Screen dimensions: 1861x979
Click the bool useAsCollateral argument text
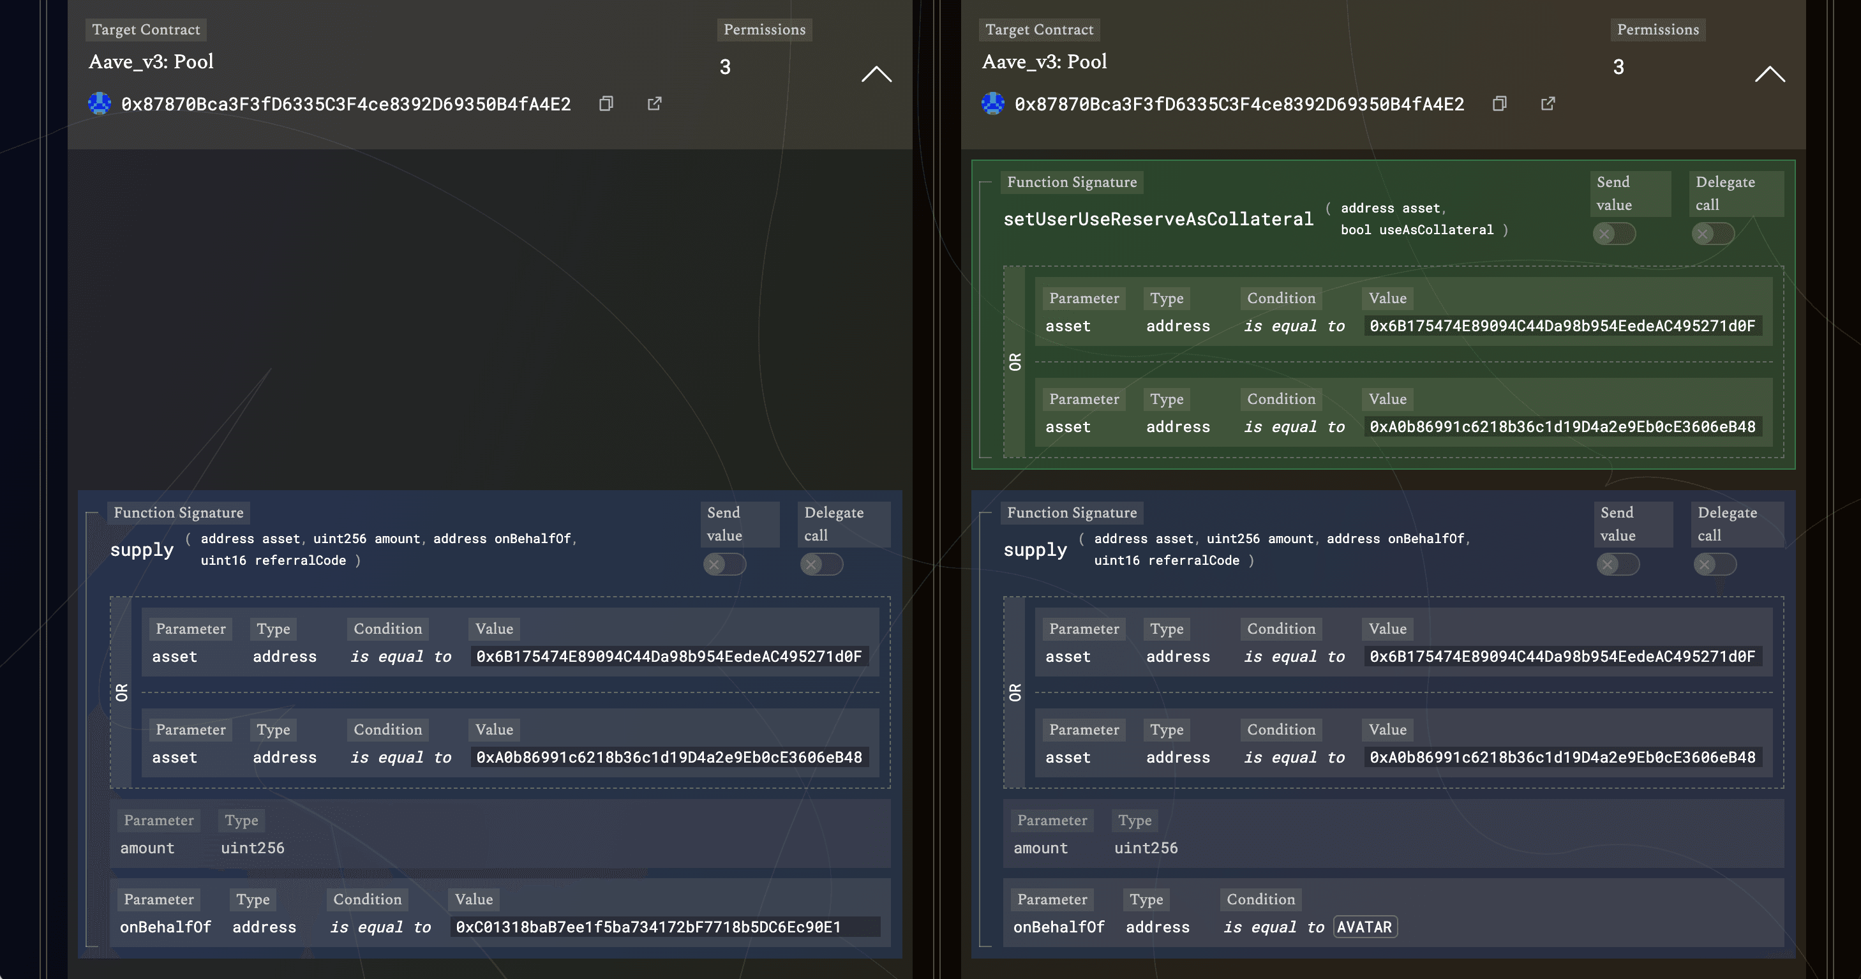pos(1417,230)
